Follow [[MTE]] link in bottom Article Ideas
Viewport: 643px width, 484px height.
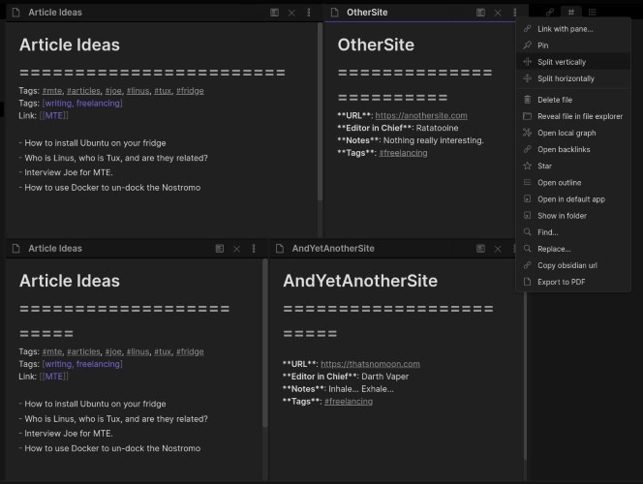pyautogui.click(x=54, y=377)
